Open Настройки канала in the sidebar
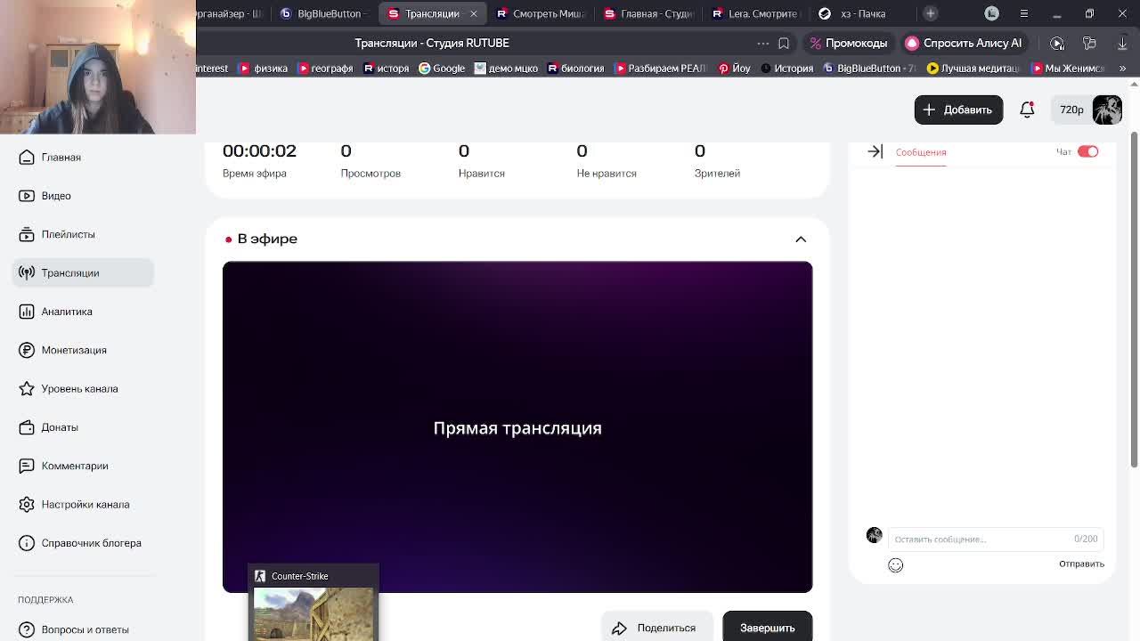This screenshot has height=641, width=1140. coord(74,504)
